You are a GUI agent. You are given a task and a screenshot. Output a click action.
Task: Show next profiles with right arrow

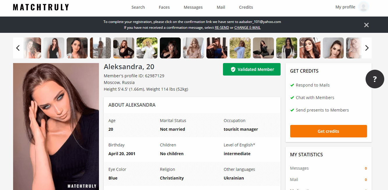click(367, 48)
